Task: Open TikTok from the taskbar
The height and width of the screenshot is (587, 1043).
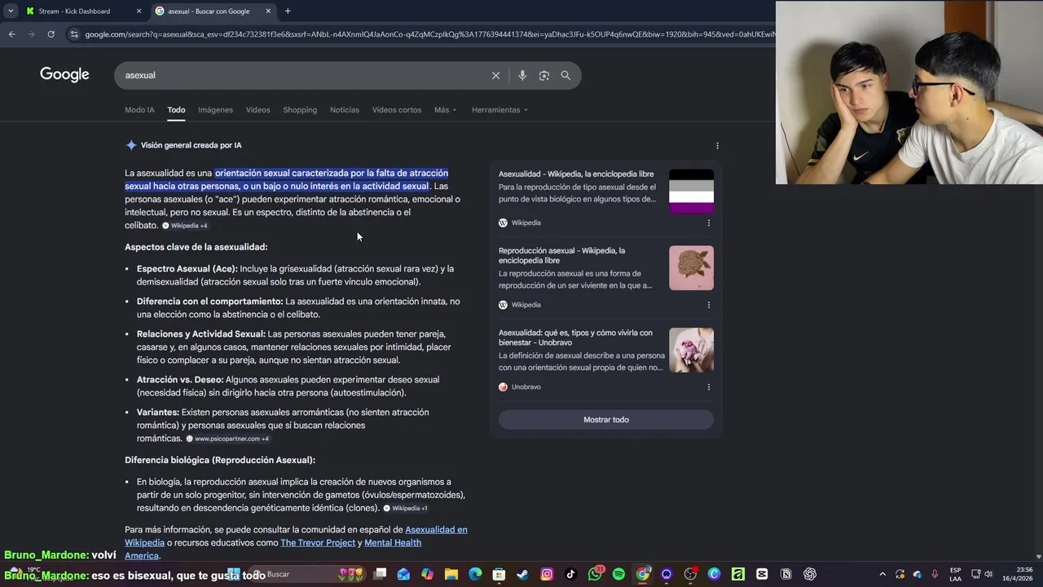Action: click(x=570, y=574)
